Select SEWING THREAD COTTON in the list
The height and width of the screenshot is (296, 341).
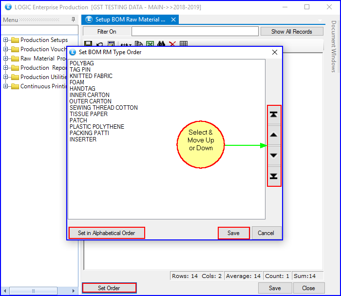[103, 107]
